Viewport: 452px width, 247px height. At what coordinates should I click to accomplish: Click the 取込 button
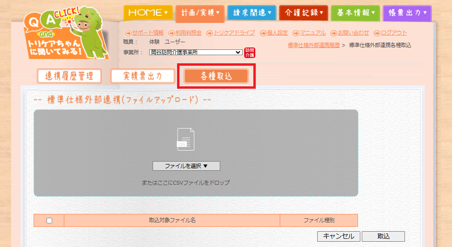pos(383,236)
